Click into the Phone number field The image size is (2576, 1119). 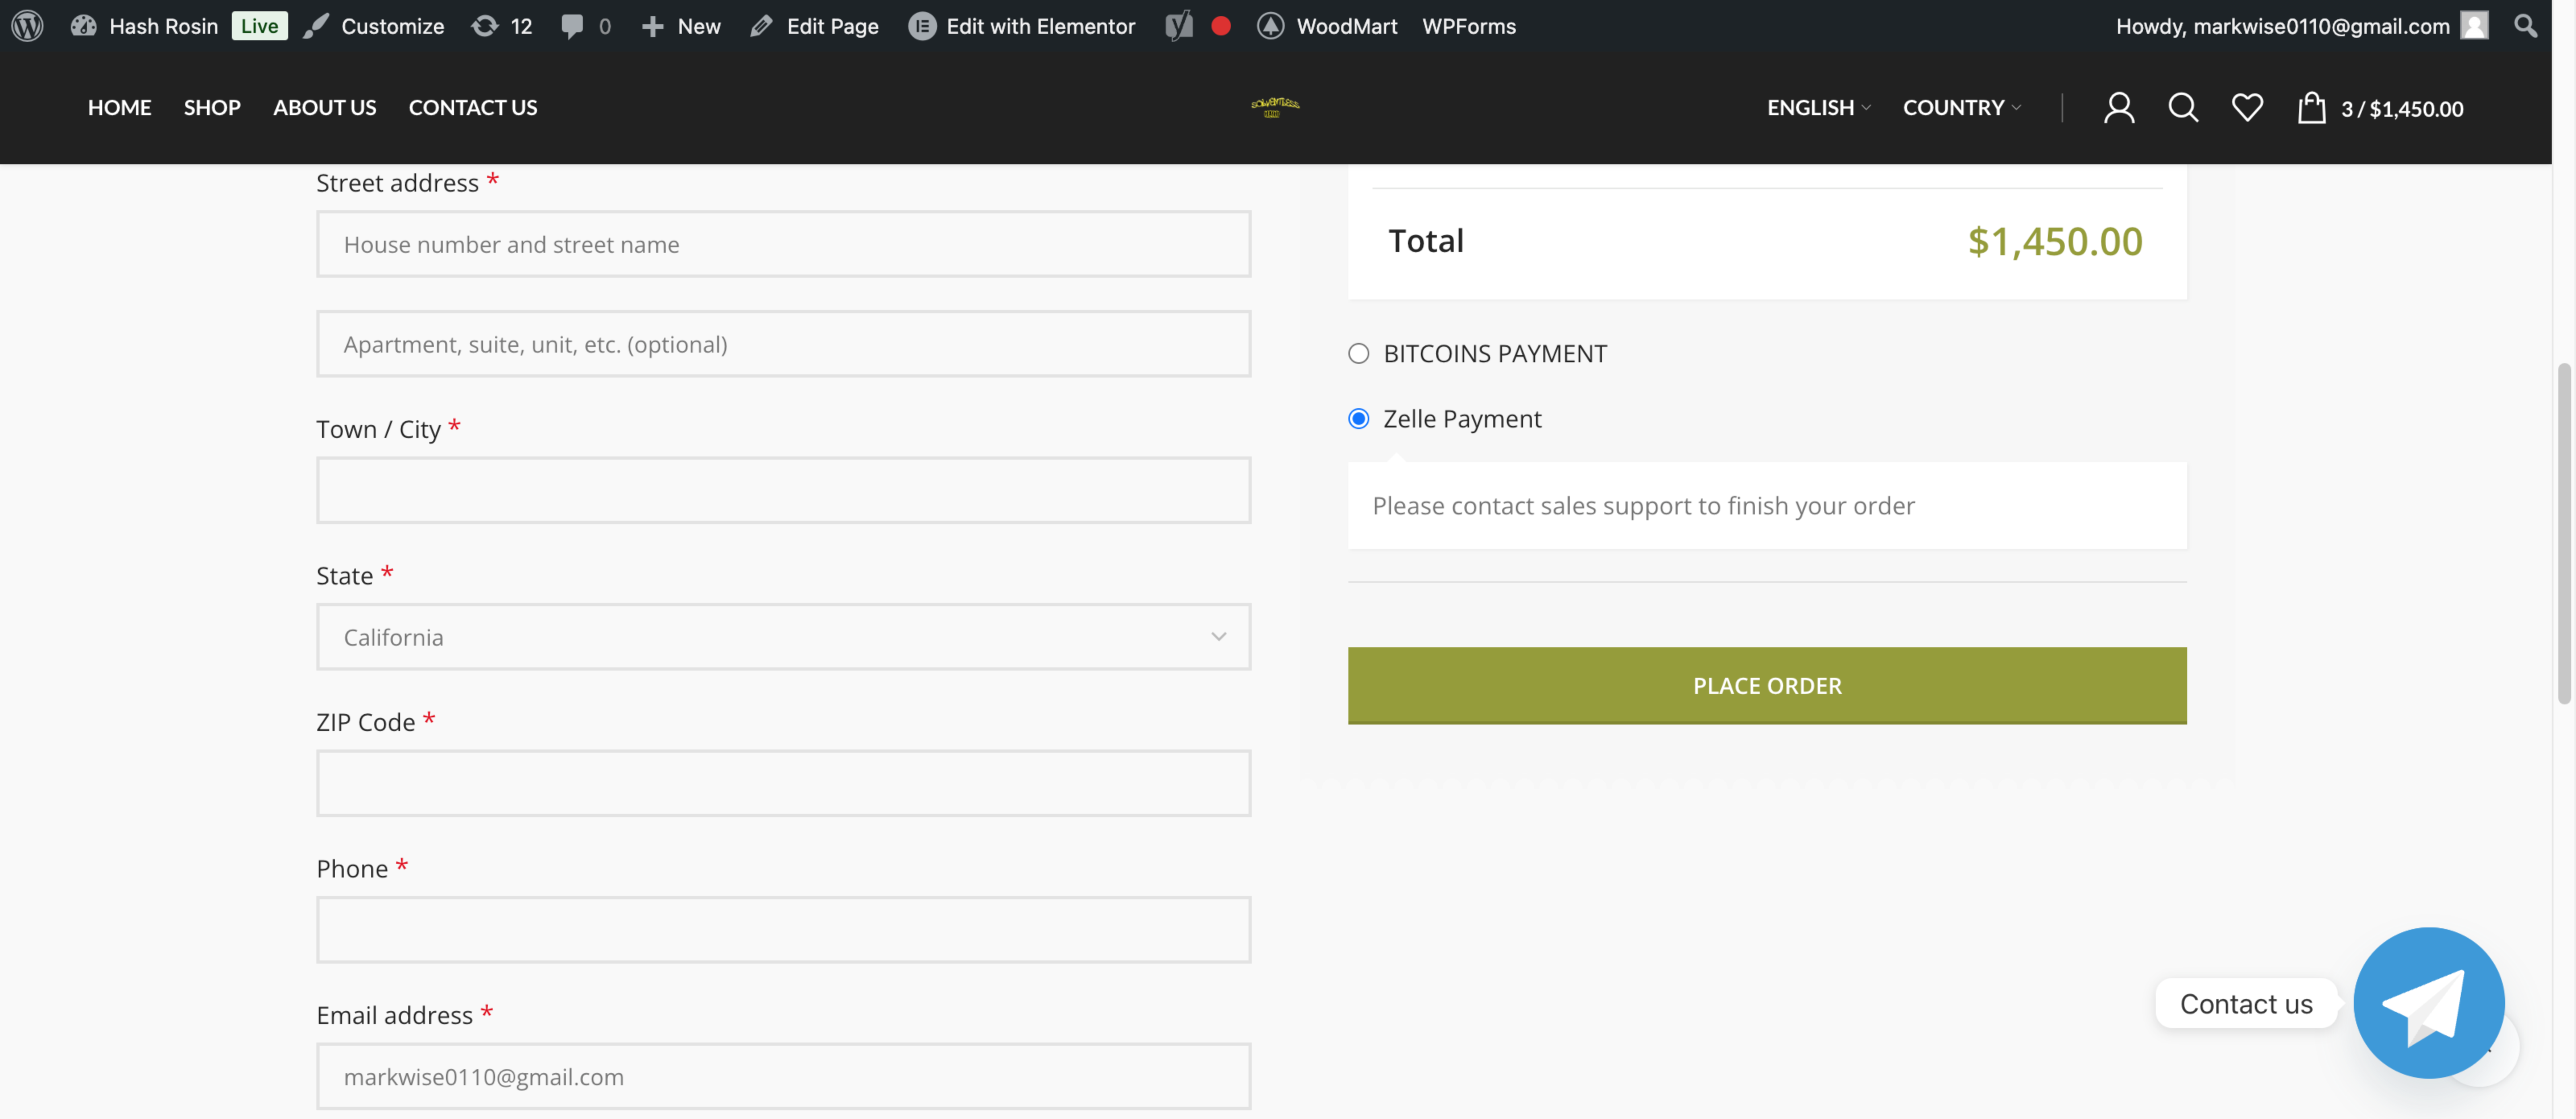(784, 930)
